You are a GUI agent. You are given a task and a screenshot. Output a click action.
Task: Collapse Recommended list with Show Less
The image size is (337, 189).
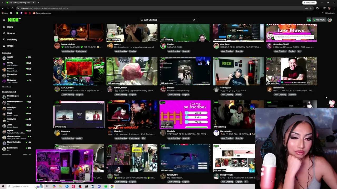tap(27, 155)
